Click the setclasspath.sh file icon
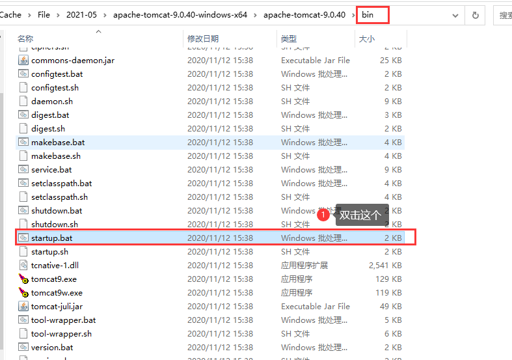The image size is (512, 360). (23, 197)
